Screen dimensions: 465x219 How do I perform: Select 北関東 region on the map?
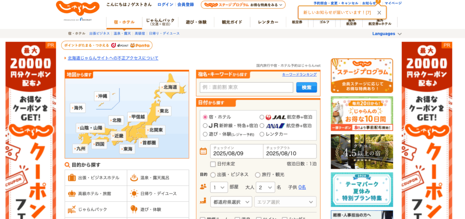point(156,130)
